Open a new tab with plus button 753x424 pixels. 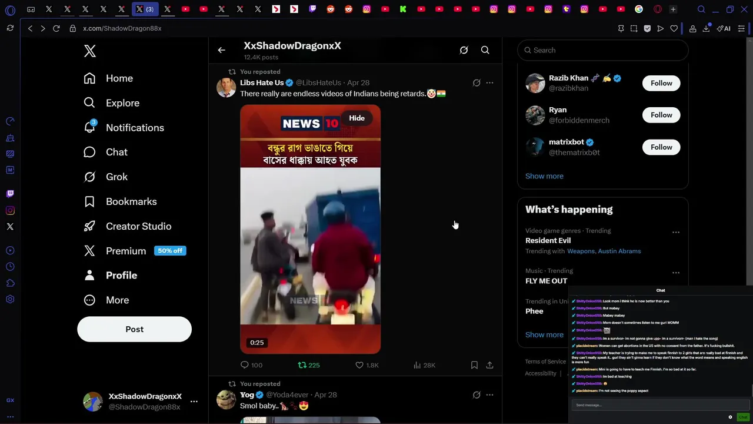(x=673, y=9)
